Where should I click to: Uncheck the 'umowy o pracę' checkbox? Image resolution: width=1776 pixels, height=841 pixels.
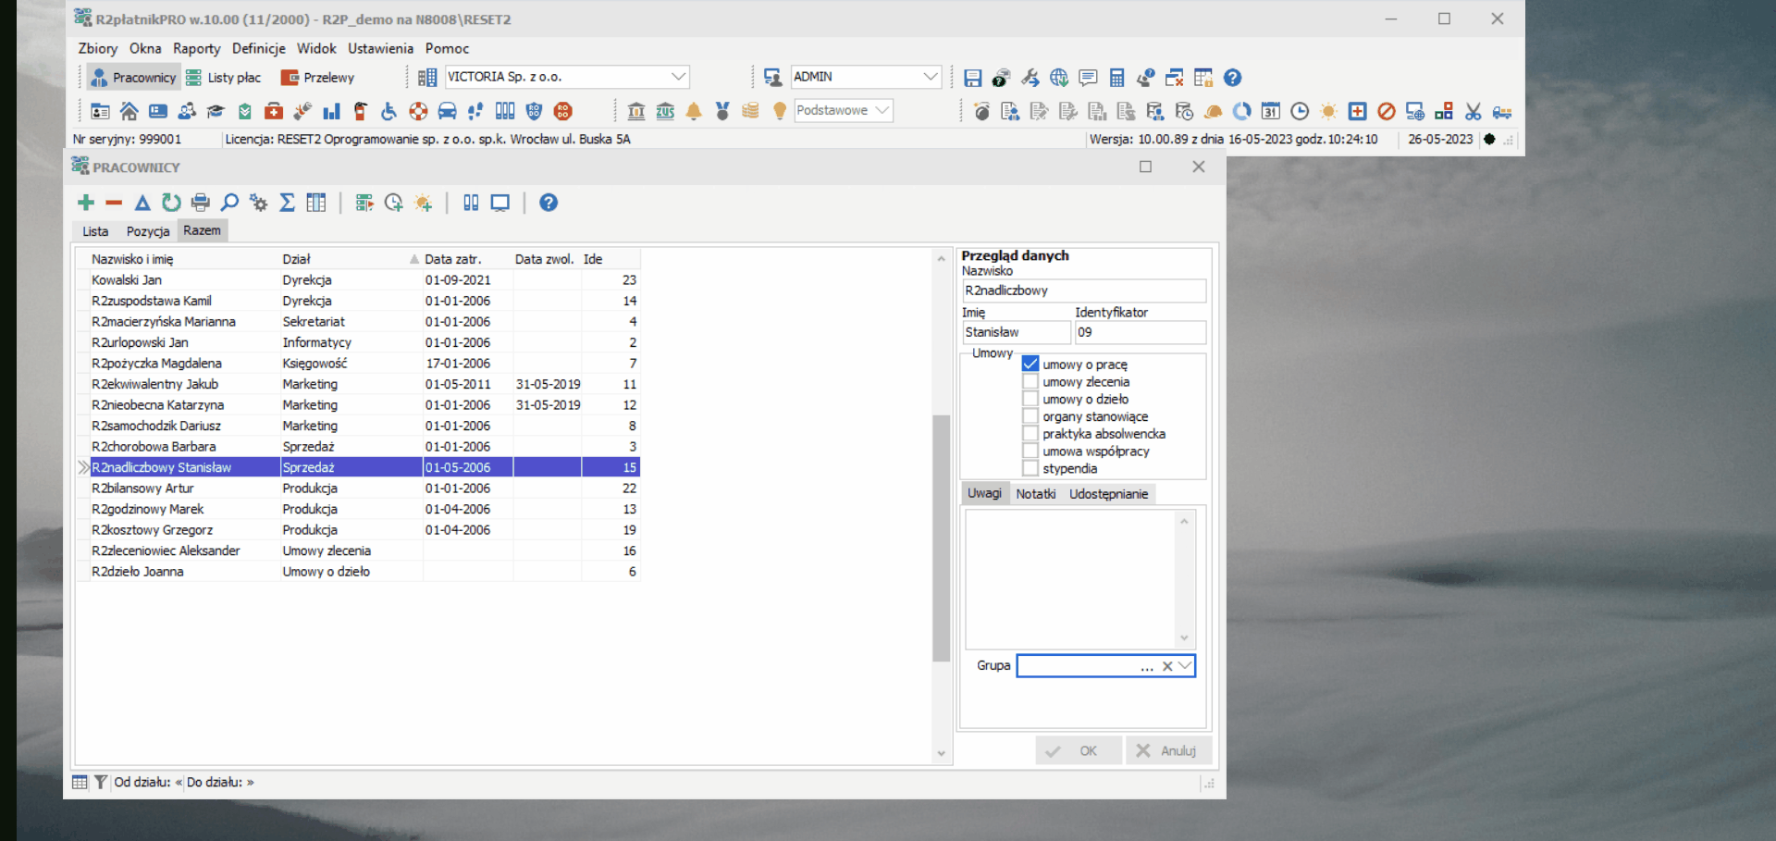click(x=1030, y=364)
